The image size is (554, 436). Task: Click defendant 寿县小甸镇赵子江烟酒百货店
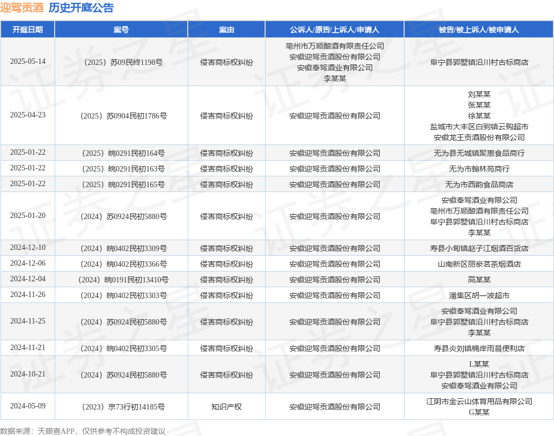tap(479, 248)
